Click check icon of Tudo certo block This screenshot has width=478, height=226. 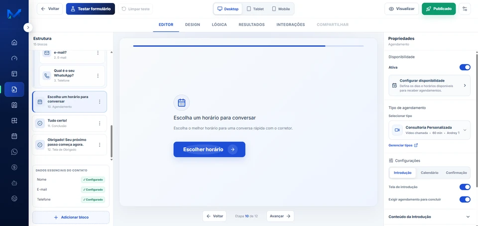pyautogui.click(x=40, y=123)
